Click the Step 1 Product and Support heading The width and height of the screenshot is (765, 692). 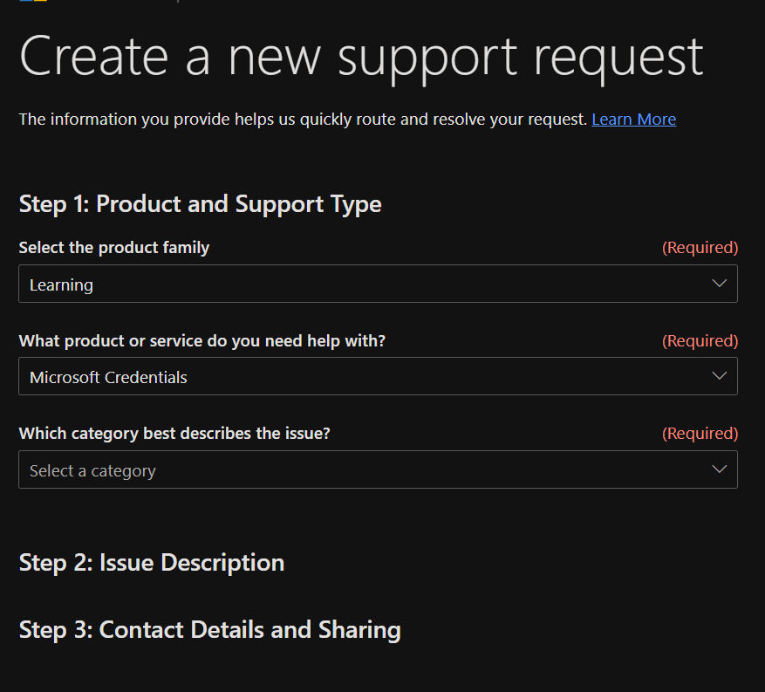tap(200, 203)
